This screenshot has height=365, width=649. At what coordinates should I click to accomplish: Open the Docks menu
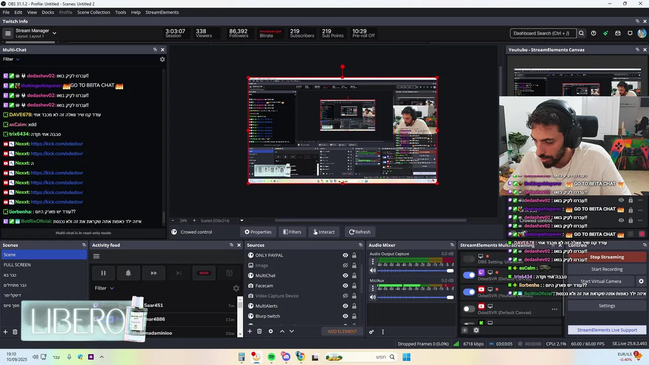(48, 12)
